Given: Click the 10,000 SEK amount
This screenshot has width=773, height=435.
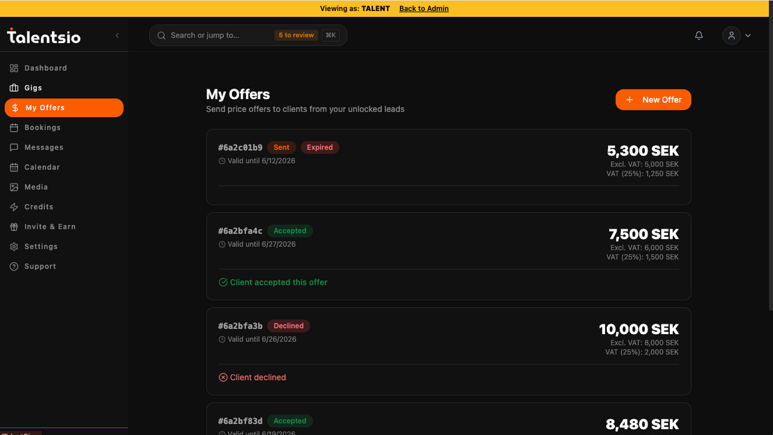Looking at the screenshot, I should pos(639,329).
